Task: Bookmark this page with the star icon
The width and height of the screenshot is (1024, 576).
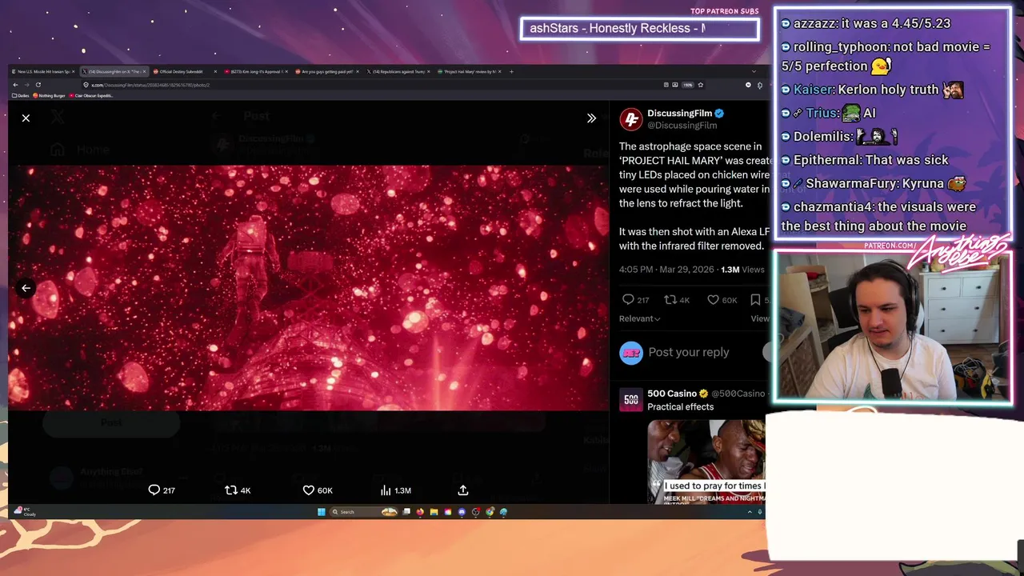Action: click(700, 85)
